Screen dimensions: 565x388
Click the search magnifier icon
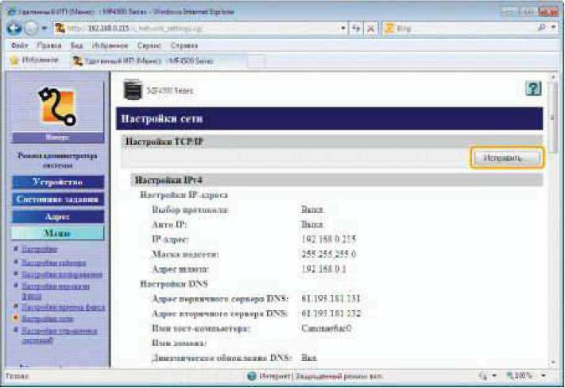point(541,29)
